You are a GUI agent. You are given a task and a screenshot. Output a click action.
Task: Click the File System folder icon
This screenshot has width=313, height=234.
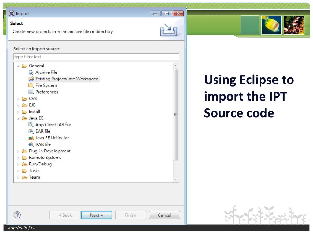click(x=31, y=86)
